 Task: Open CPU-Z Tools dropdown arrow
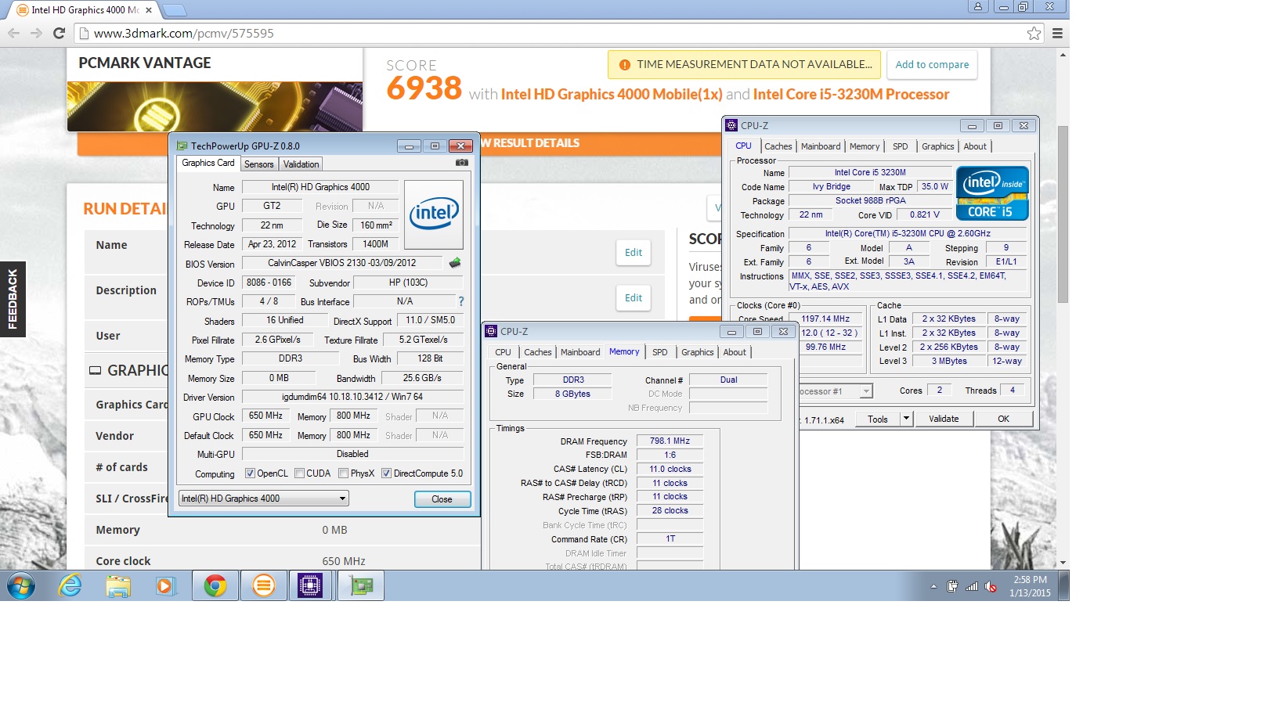906,419
